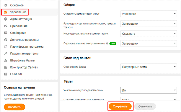Open Конструктор Canvas section

click(x=24, y=67)
